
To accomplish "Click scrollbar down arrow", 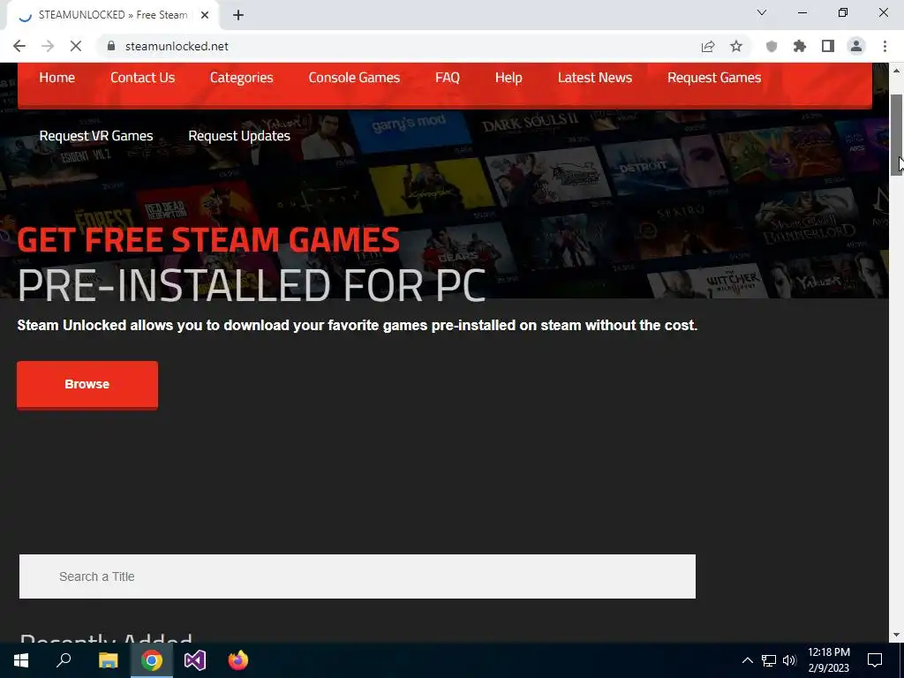I will (x=896, y=635).
